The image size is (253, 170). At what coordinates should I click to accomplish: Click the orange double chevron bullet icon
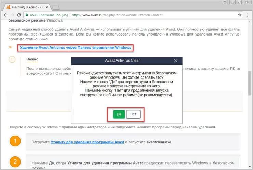pyautogui.click(x=10, y=47)
